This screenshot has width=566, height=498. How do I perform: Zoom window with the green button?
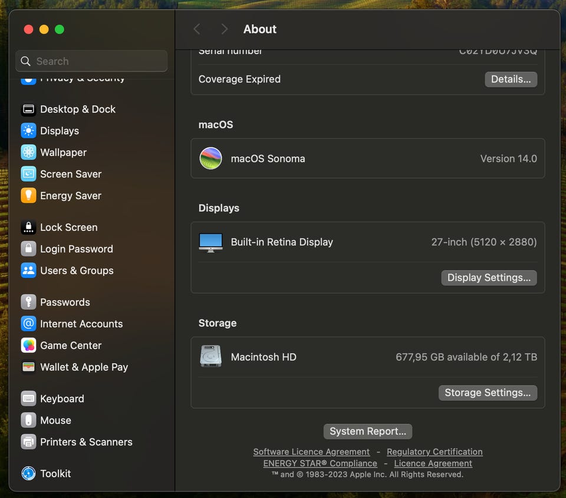point(60,29)
